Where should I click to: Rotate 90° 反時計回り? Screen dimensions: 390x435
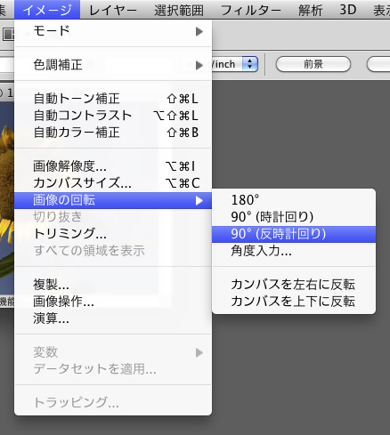(x=294, y=234)
